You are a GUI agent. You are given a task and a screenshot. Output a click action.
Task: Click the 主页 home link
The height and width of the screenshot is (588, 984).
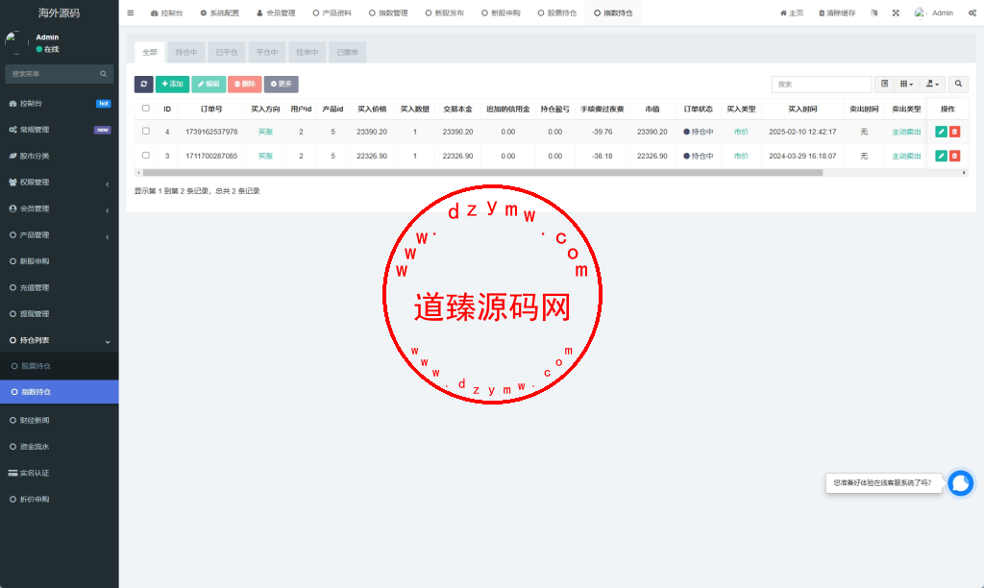[792, 13]
